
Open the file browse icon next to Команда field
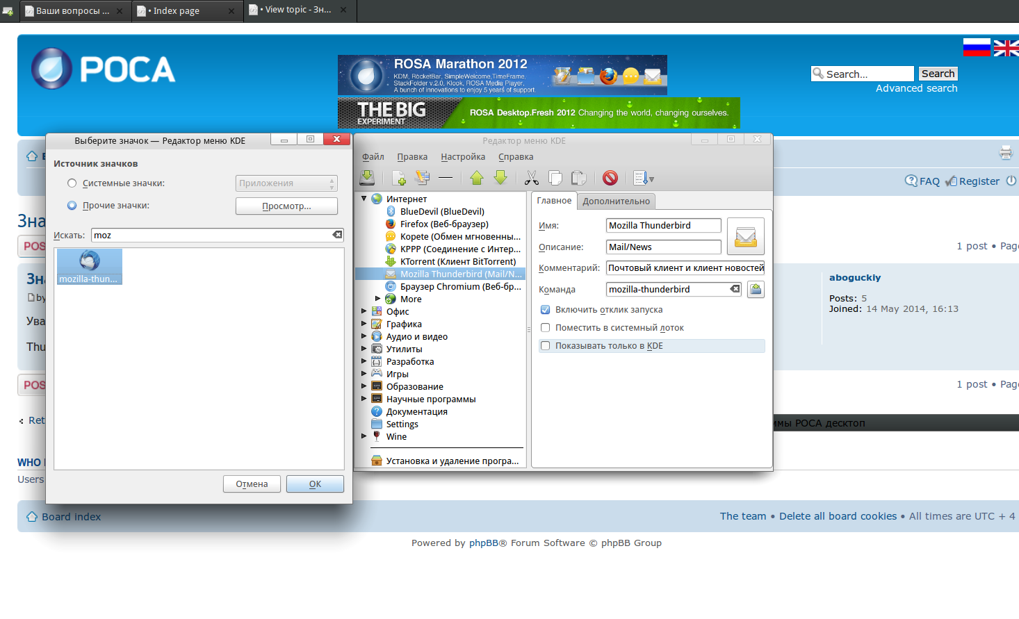(756, 289)
